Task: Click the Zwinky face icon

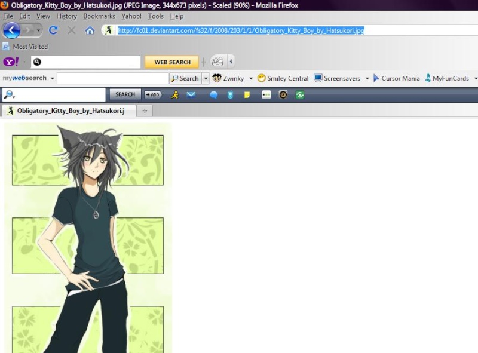Action: coord(217,78)
